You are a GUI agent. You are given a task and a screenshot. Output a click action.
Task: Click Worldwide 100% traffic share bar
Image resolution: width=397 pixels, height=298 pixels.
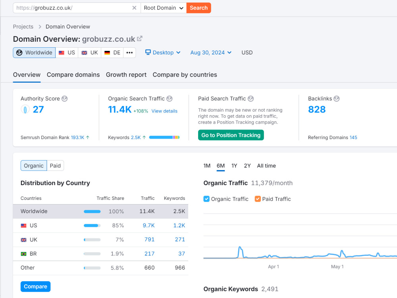click(x=92, y=211)
